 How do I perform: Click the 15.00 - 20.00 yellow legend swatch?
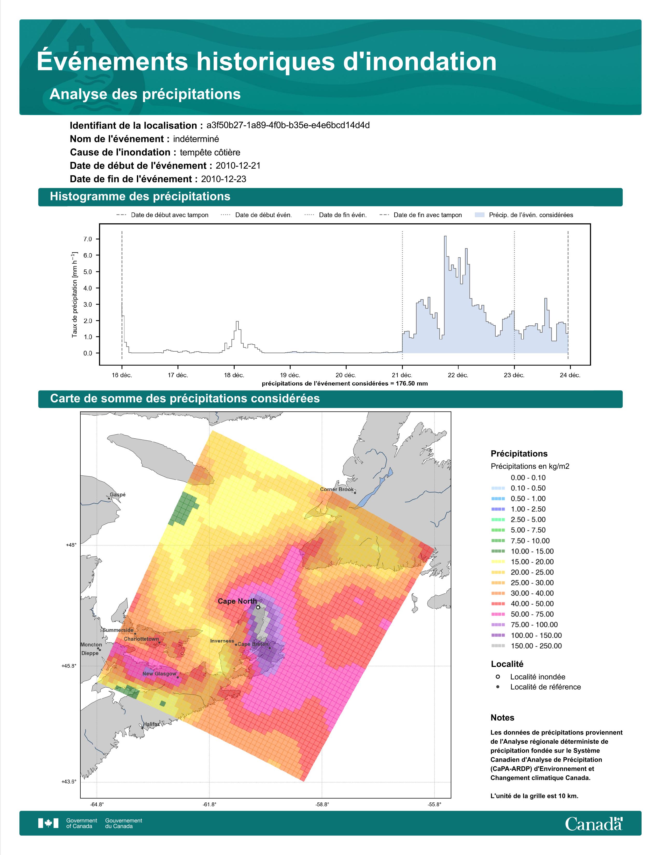click(498, 562)
